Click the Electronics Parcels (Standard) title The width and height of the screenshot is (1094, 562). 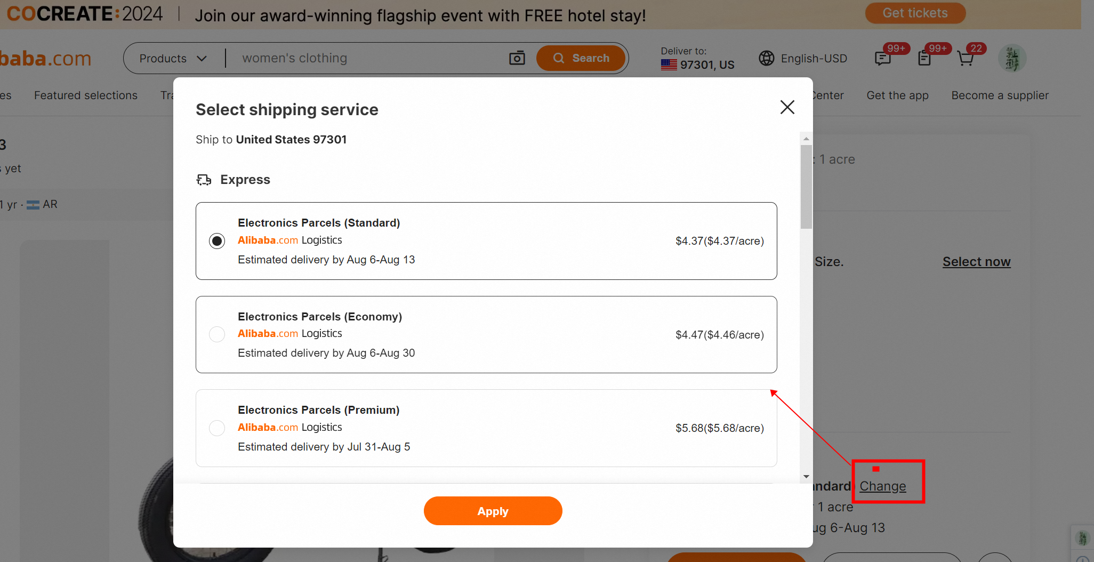tap(319, 223)
